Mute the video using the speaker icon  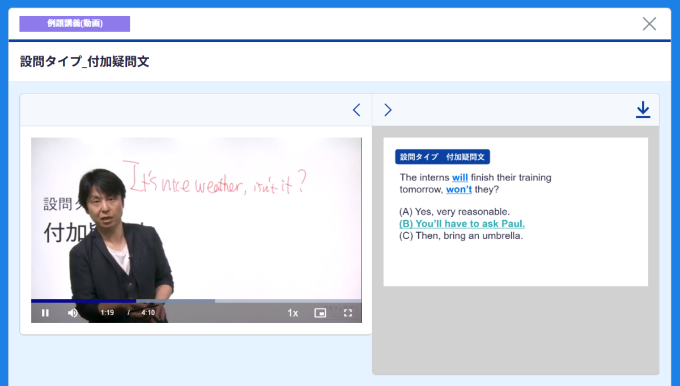[x=73, y=313]
